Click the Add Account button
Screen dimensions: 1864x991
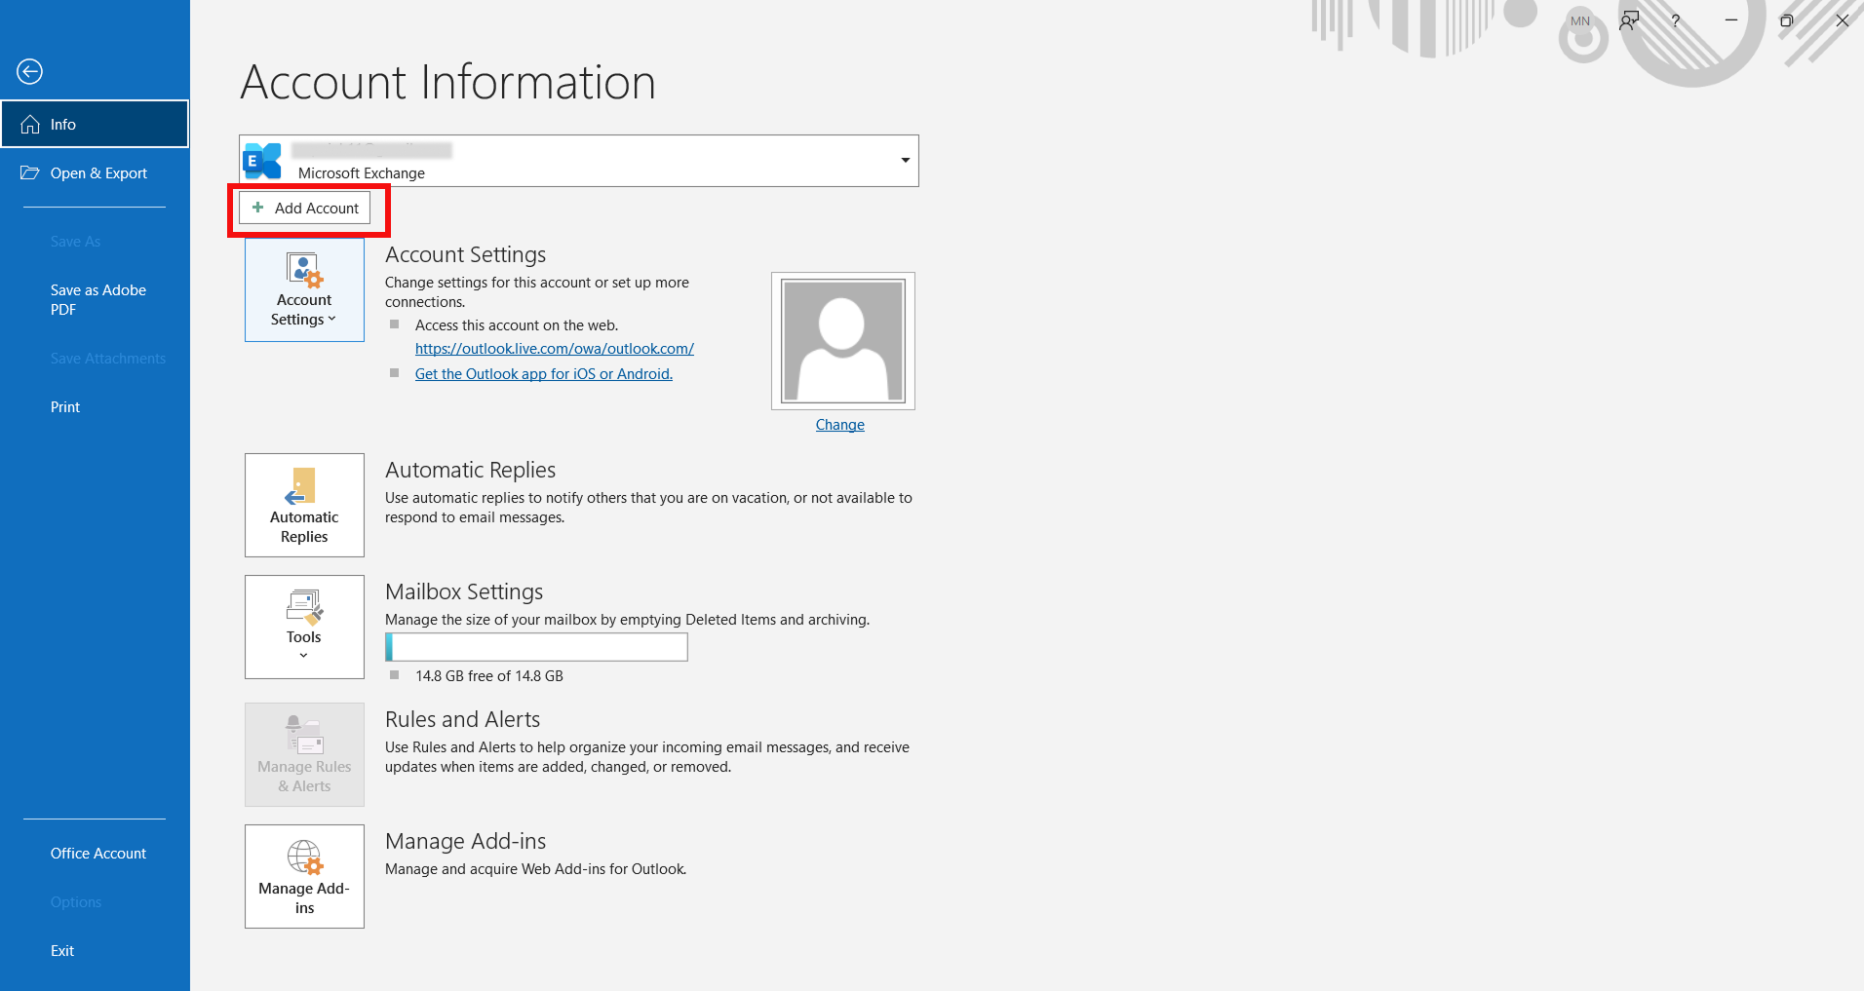pos(305,208)
